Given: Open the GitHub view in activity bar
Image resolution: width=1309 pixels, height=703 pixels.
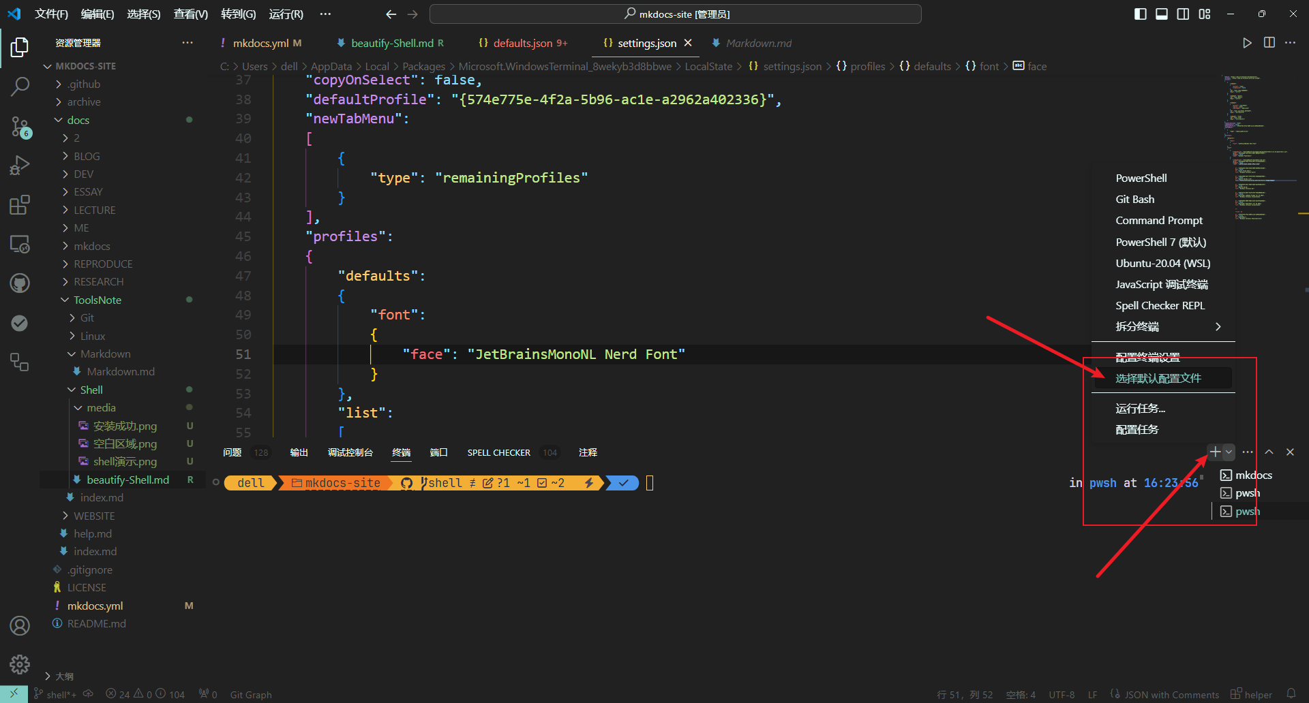Looking at the screenshot, I should [20, 283].
